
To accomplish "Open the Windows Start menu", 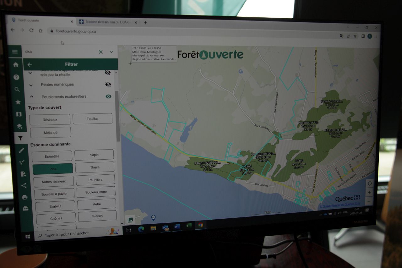I will pyautogui.click(x=28, y=236).
